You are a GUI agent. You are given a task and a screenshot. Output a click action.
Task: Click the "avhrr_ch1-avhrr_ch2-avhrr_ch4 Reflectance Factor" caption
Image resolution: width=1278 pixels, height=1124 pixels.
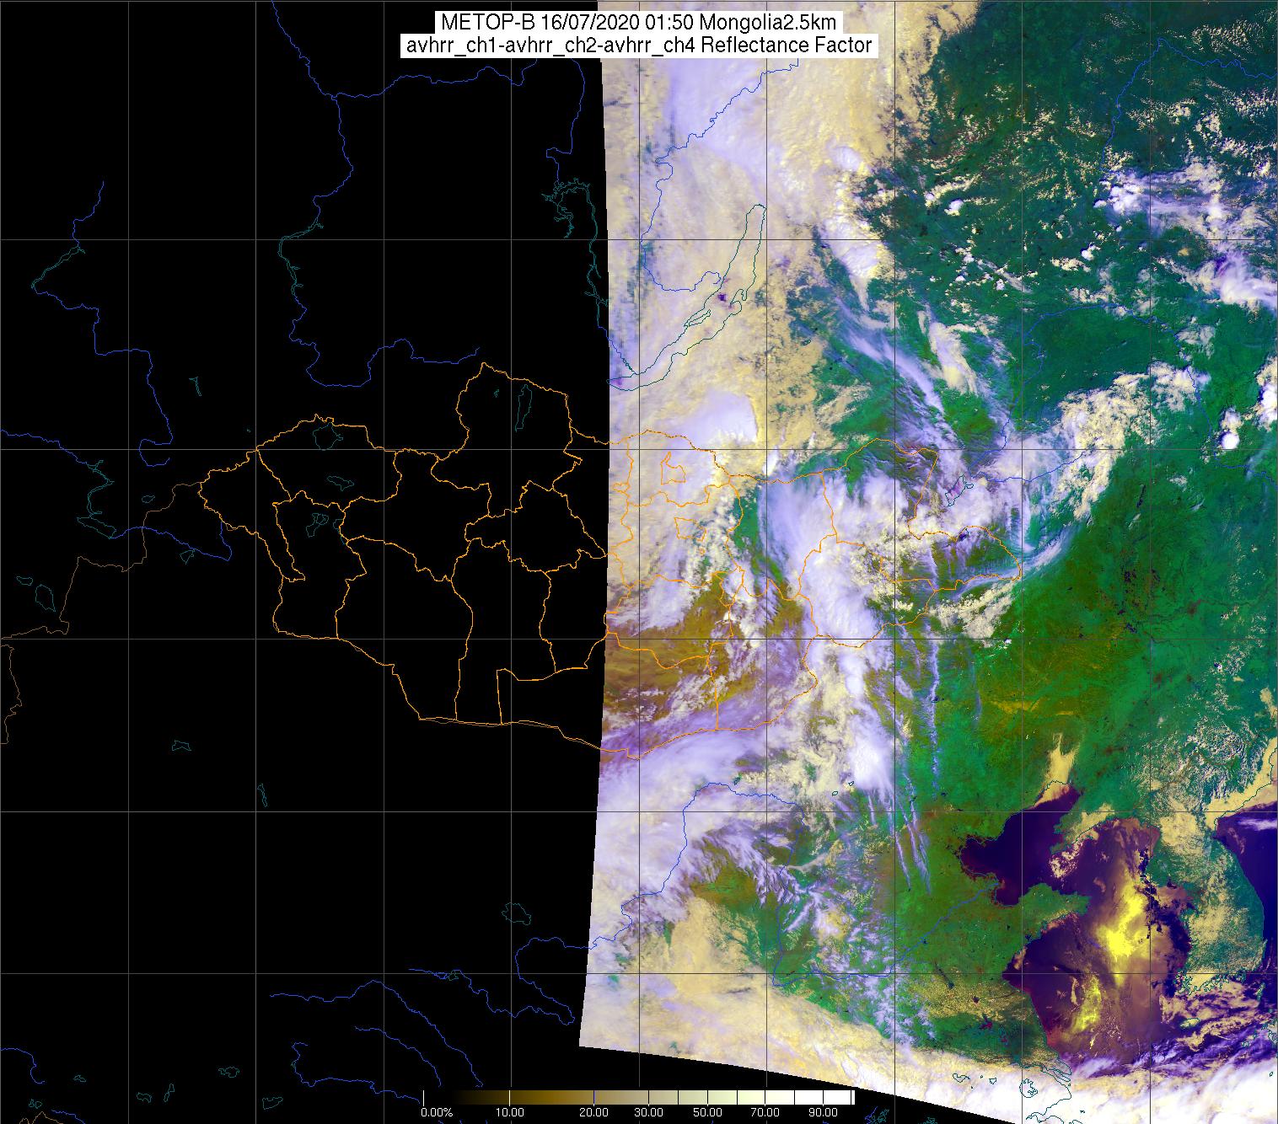[638, 45]
